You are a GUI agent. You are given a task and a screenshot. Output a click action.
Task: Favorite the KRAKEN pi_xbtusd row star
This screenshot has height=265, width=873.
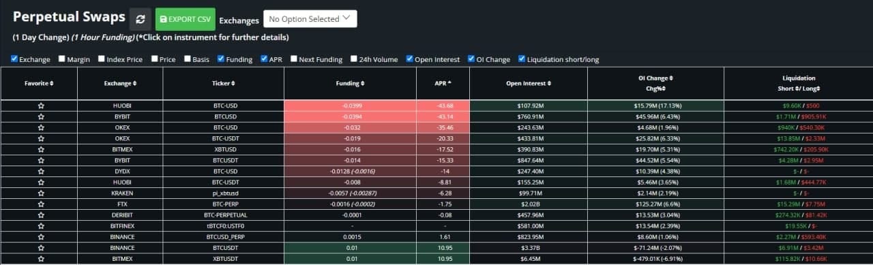click(41, 193)
